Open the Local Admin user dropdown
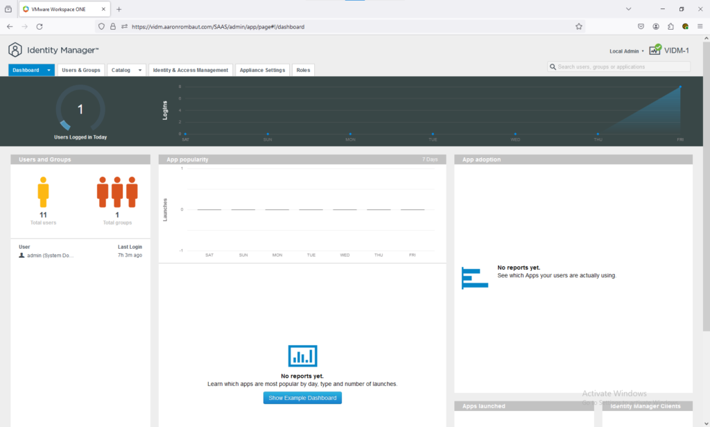The width and height of the screenshot is (710, 427). [x=626, y=51]
